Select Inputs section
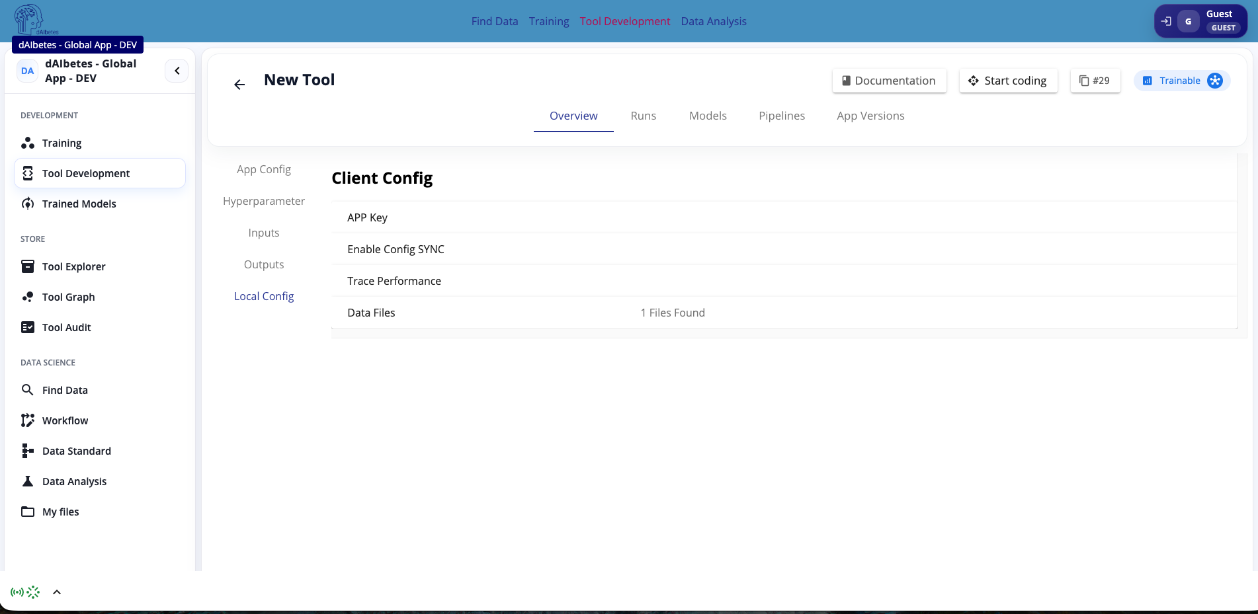 click(264, 233)
